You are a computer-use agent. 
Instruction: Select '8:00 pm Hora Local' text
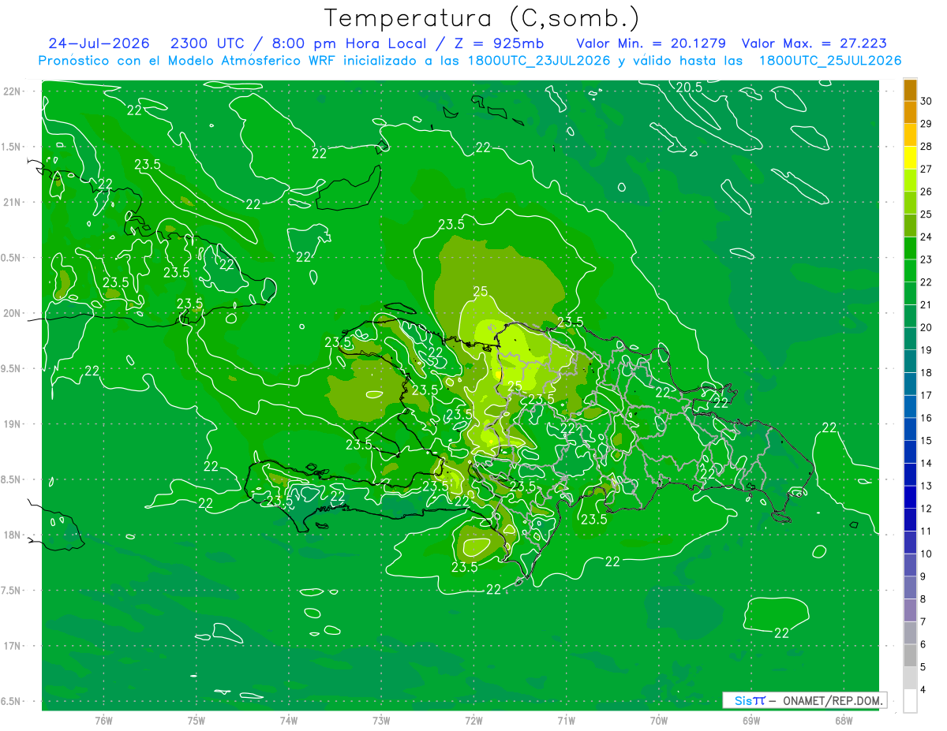pos(349,43)
